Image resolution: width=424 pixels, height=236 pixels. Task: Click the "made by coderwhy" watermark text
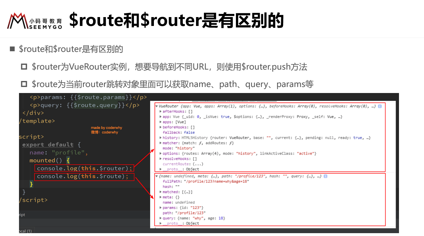point(106,128)
